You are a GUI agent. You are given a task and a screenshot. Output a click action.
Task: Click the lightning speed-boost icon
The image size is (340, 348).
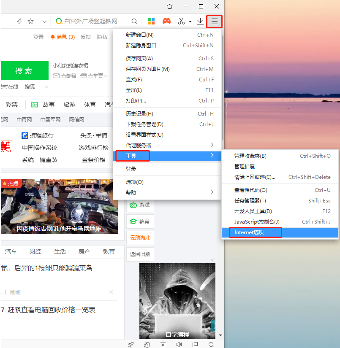[19, 21]
